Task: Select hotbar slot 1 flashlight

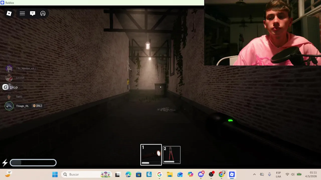Action: coord(151,155)
